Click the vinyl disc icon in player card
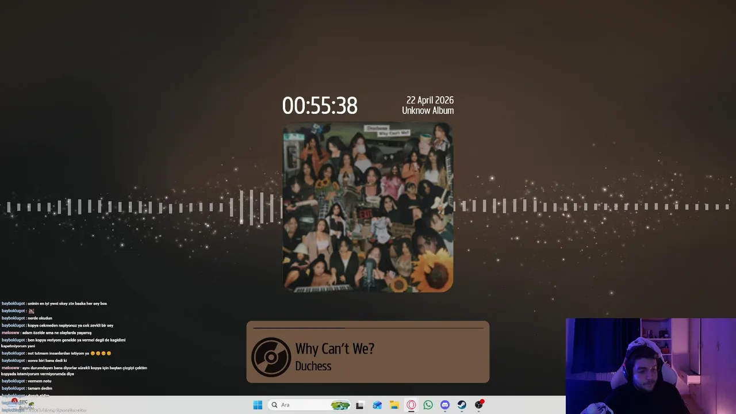Image resolution: width=736 pixels, height=414 pixels. click(271, 357)
